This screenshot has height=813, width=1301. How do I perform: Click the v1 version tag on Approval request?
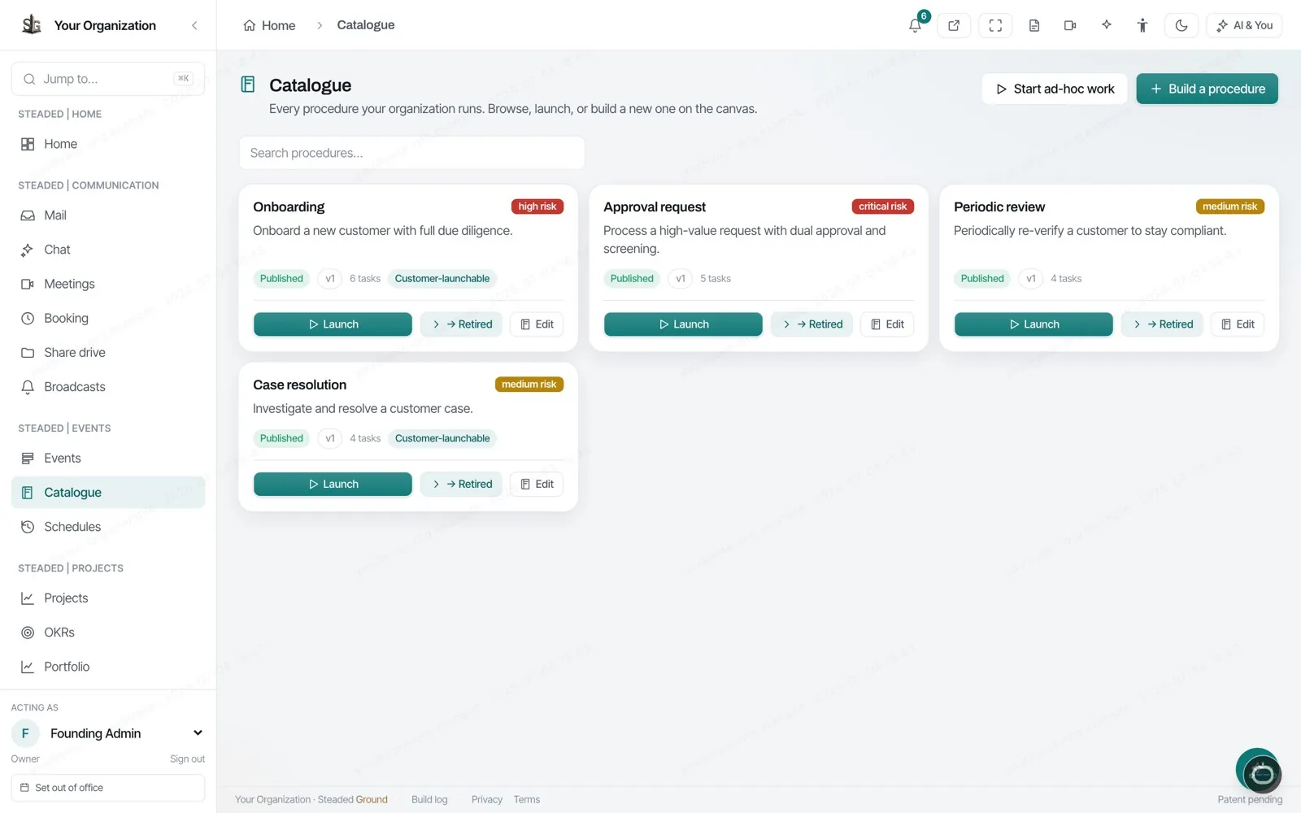(681, 279)
